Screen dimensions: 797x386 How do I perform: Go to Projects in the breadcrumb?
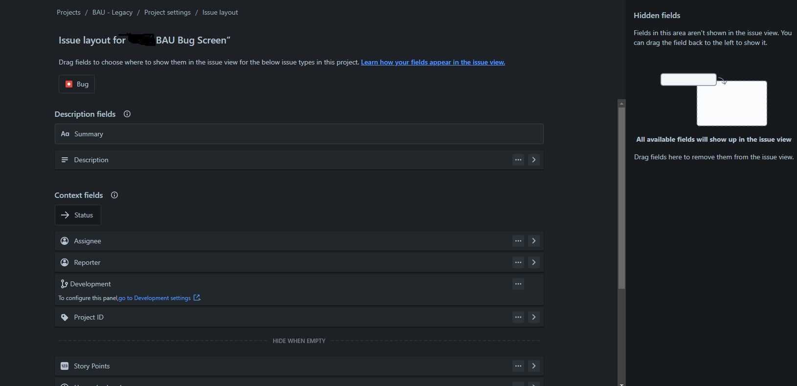click(68, 12)
